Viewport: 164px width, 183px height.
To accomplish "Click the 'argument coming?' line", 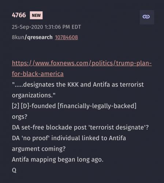I will coord(39,149).
